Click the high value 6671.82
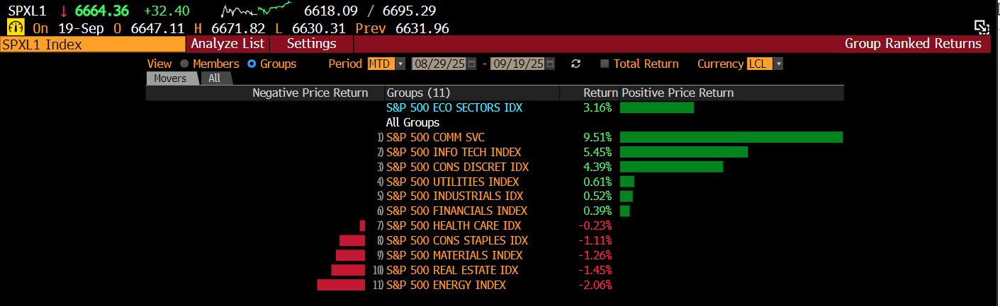The height and width of the screenshot is (306, 1000). 239,28
